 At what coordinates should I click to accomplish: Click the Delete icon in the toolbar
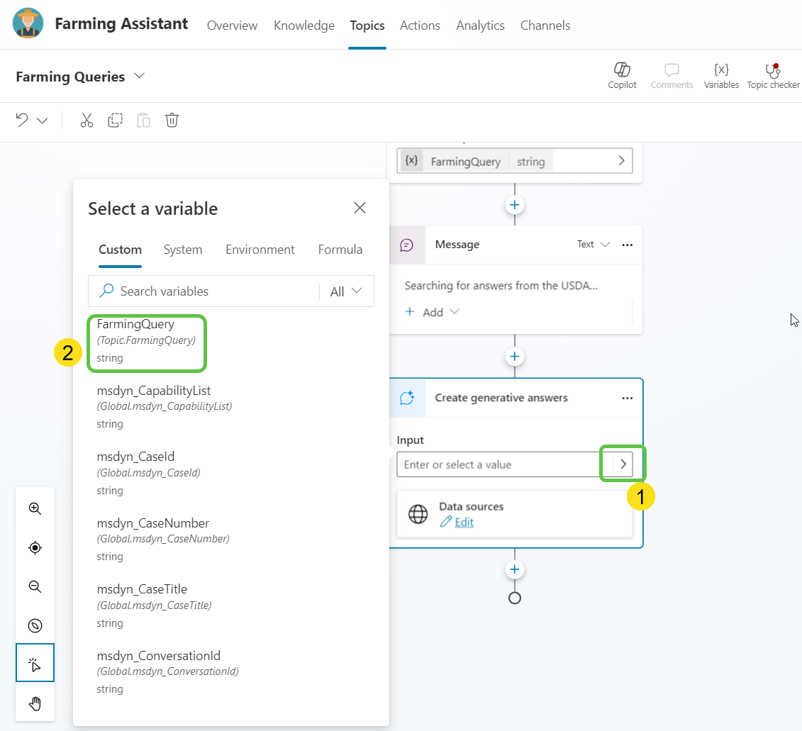172,121
